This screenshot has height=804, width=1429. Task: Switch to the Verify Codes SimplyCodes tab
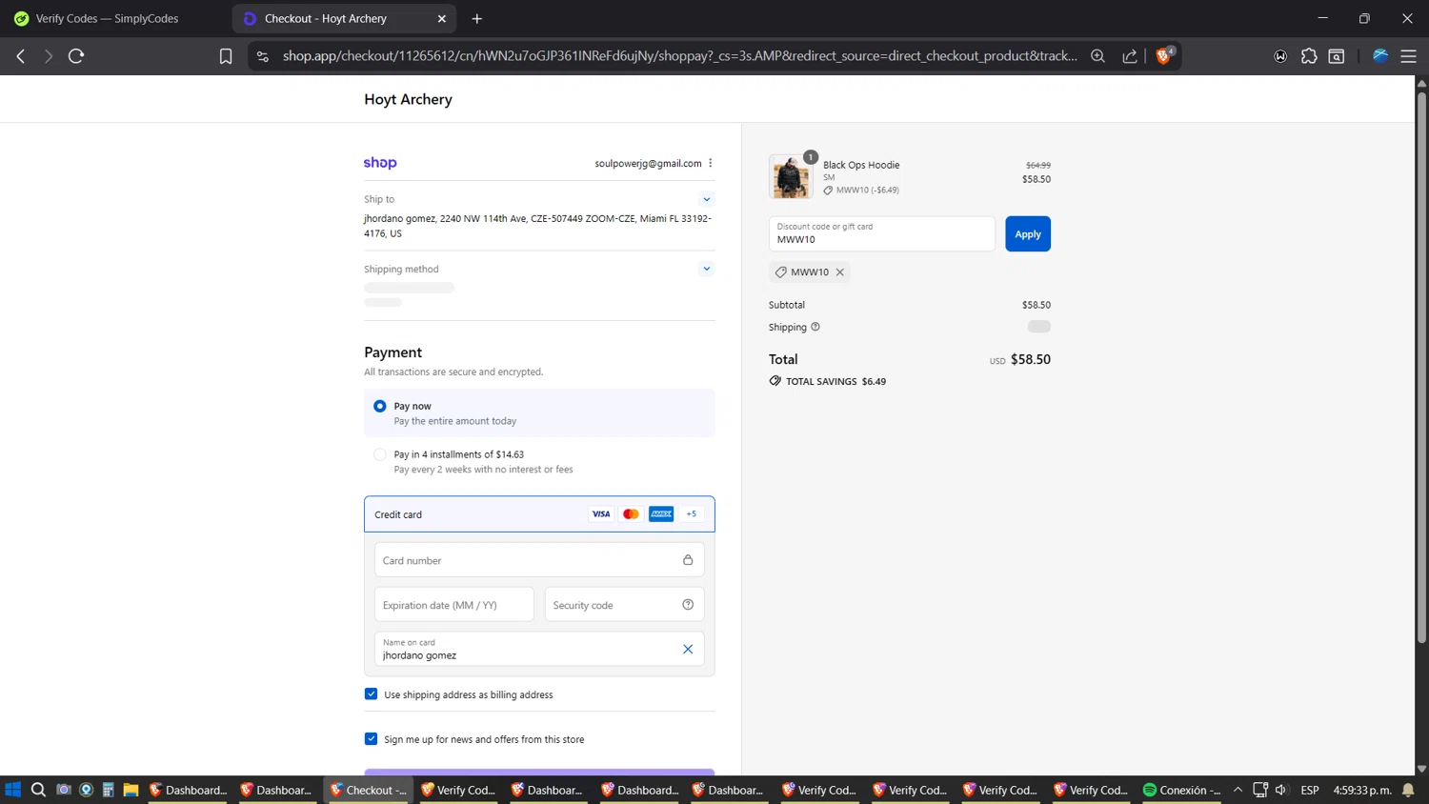[x=107, y=18]
